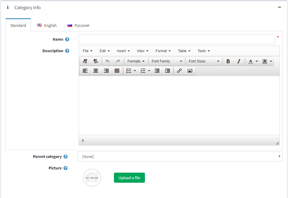The height and width of the screenshot is (198, 288).
Task: Increase indent in the editor
Action: point(168,71)
